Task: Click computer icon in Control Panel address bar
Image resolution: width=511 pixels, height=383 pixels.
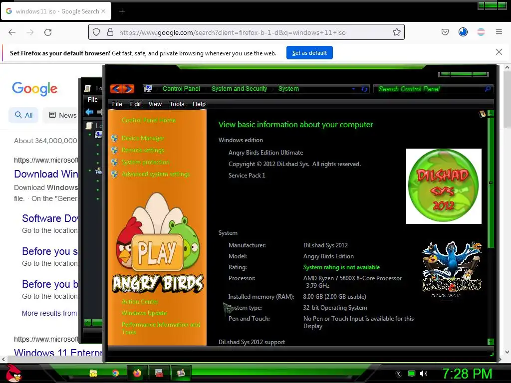Action: (148, 88)
